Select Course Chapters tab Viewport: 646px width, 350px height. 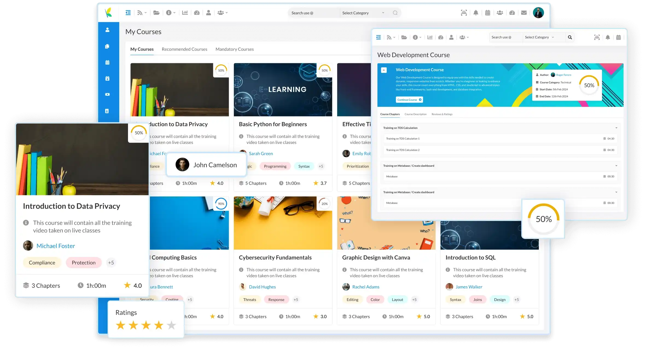(390, 114)
